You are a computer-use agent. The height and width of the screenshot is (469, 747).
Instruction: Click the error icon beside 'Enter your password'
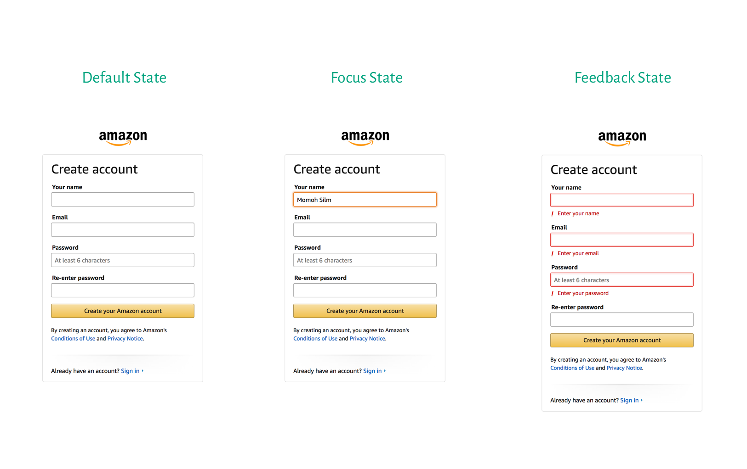tap(552, 293)
